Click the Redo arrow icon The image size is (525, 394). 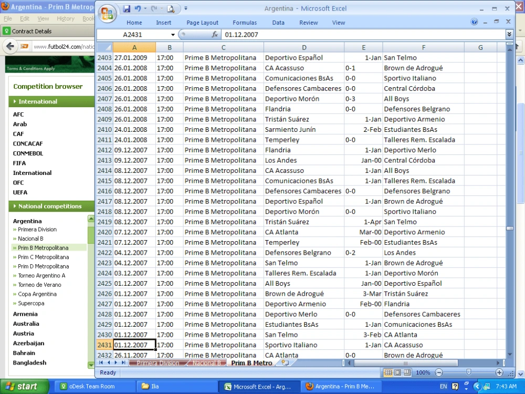154,9
